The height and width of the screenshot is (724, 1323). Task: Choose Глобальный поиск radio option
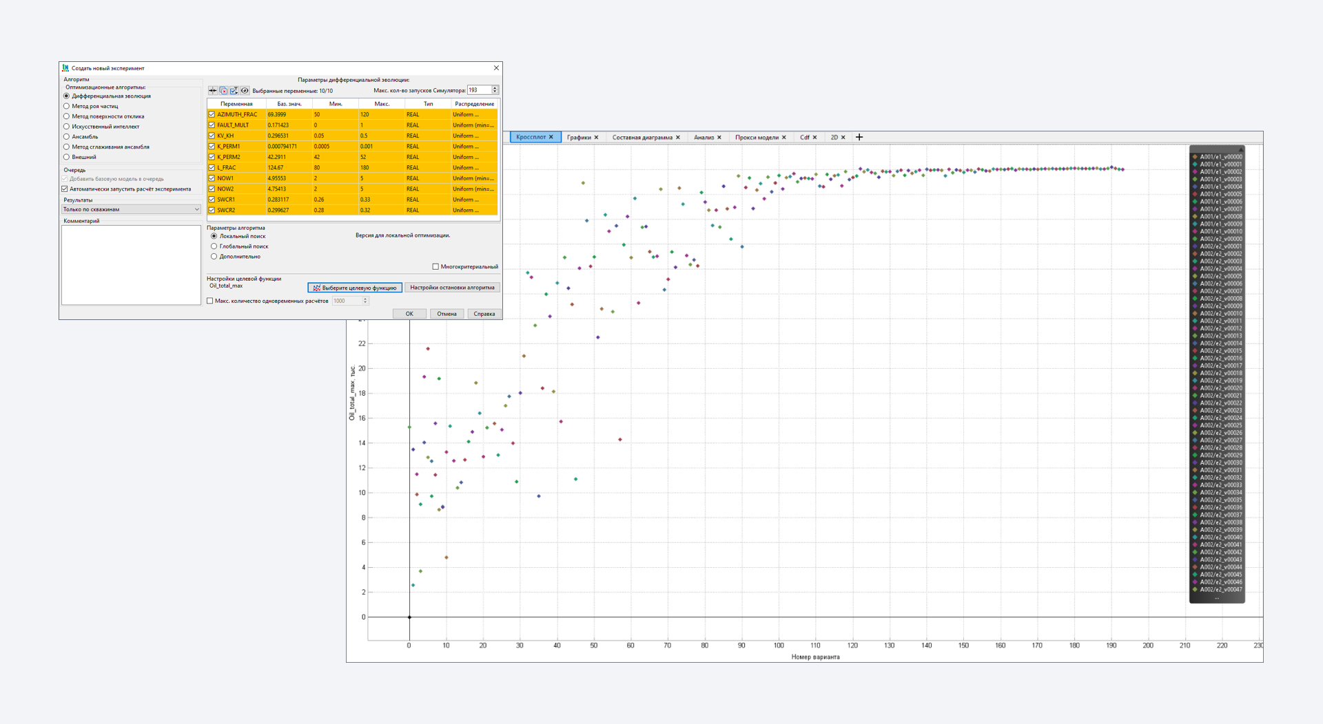pos(214,246)
